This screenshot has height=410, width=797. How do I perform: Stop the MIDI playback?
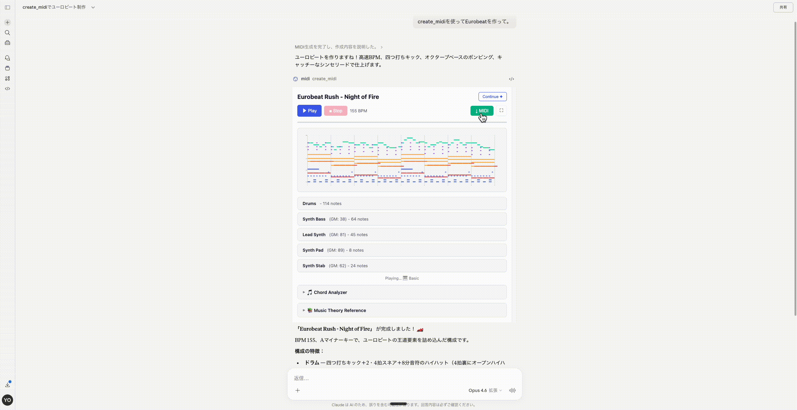pyautogui.click(x=335, y=110)
